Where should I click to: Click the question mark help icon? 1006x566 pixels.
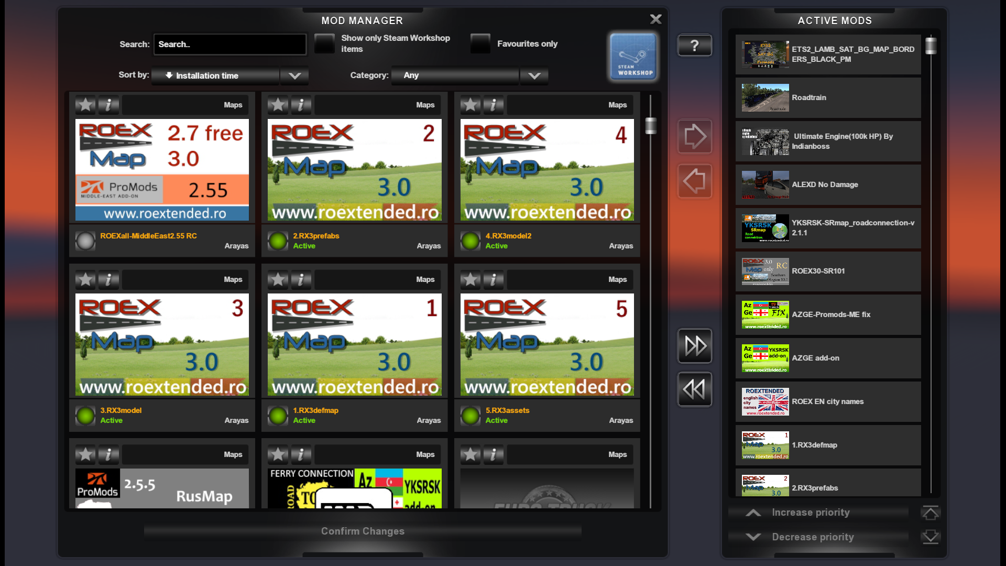coord(694,46)
